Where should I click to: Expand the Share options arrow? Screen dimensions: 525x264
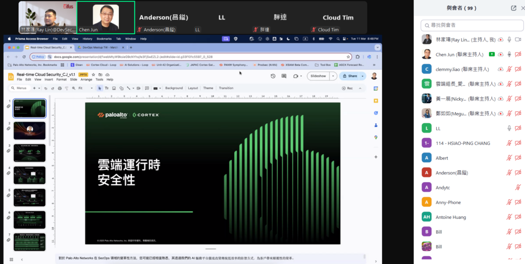(362, 76)
